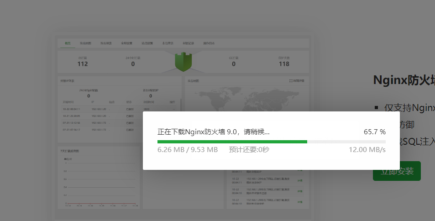Open the 操作日志 tab
435x221 pixels.
(x=209, y=43)
